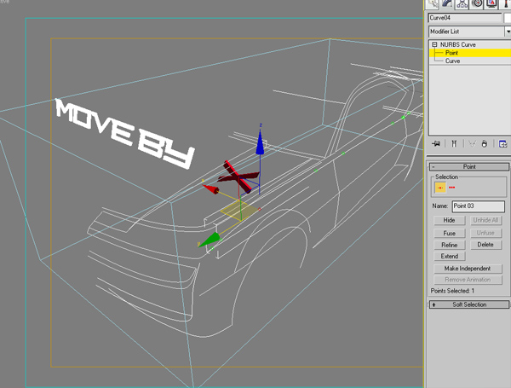
Task: Select the Row of Points selection mode
Action: pos(452,187)
